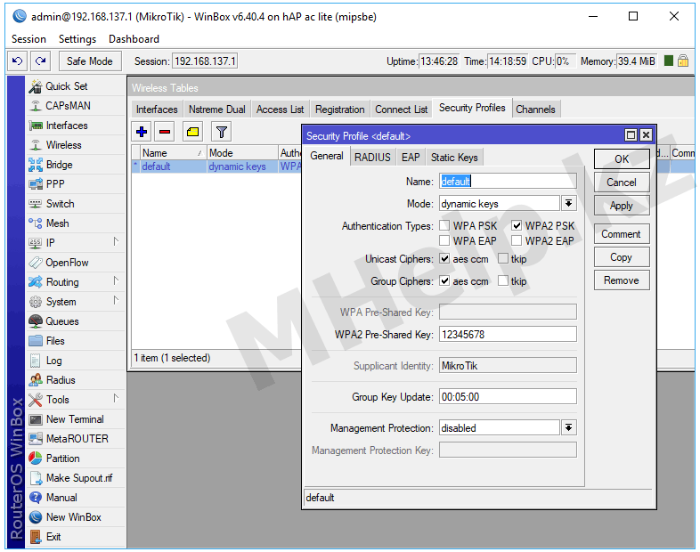Click the Cancel button

click(622, 183)
